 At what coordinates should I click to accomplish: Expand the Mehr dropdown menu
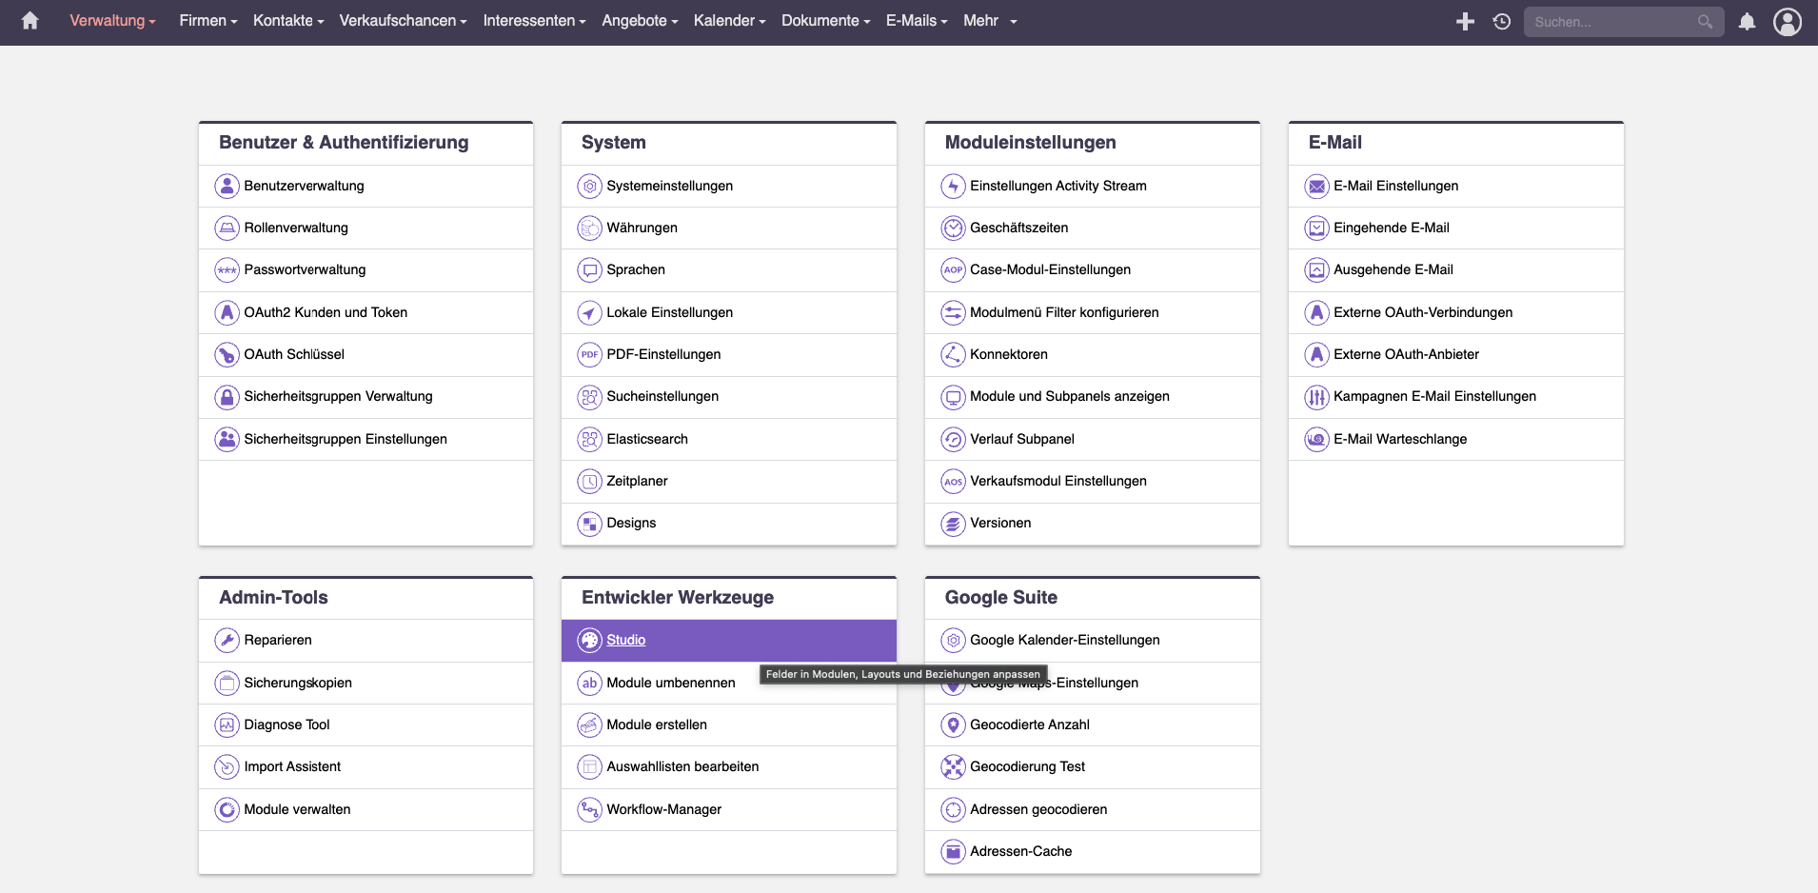tap(990, 21)
